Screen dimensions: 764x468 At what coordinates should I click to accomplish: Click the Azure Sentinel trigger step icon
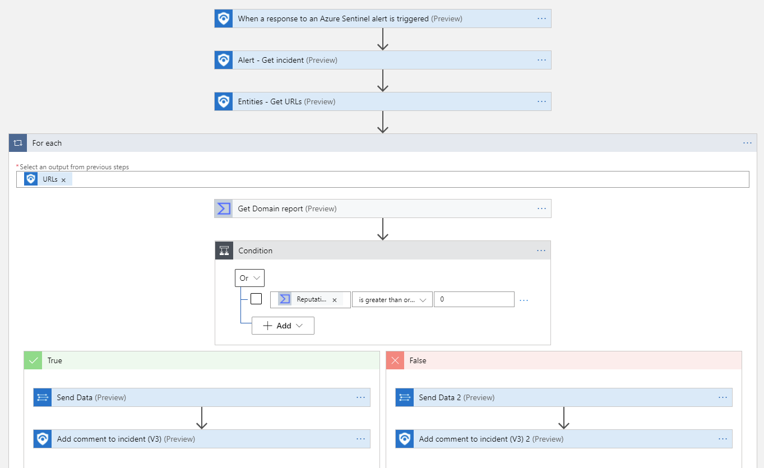click(224, 18)
